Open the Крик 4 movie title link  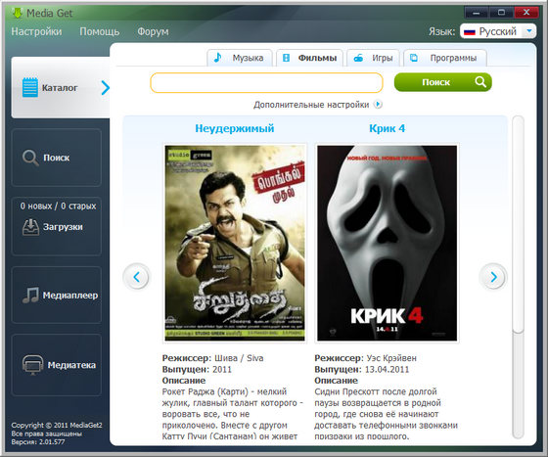387,128
